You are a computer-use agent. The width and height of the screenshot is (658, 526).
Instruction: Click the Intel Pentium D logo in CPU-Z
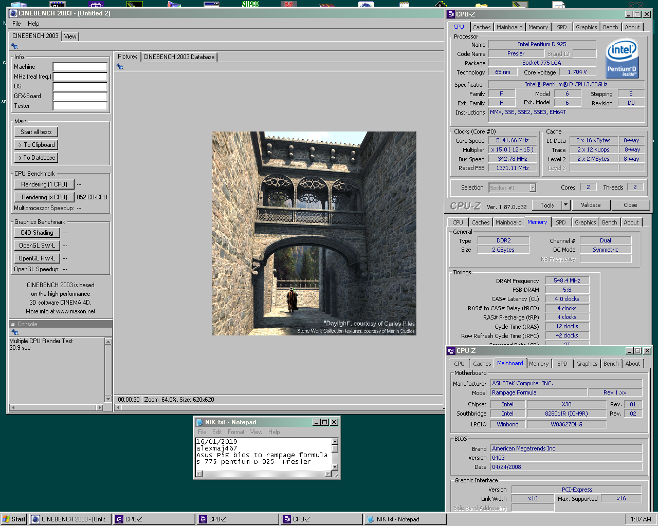coord(622,59)
